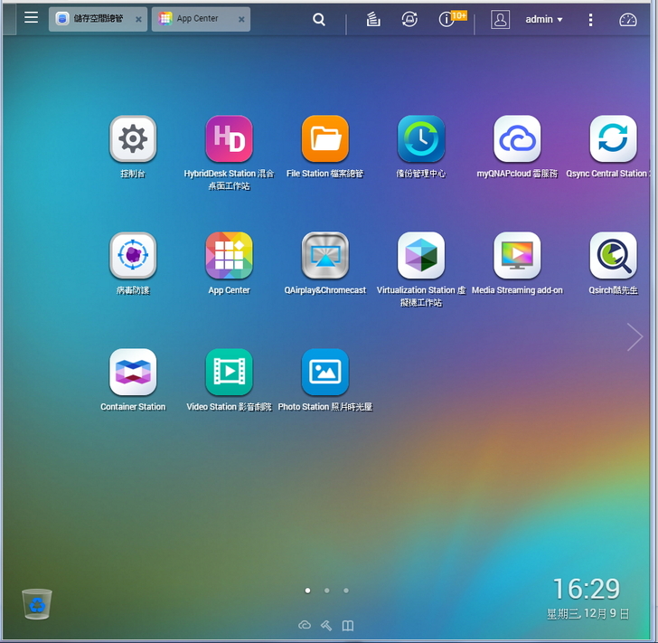This screenshot has height=643, width=658.
Task: Click the myQNAPcloud icon at bottom
Action: click(305, 625)
